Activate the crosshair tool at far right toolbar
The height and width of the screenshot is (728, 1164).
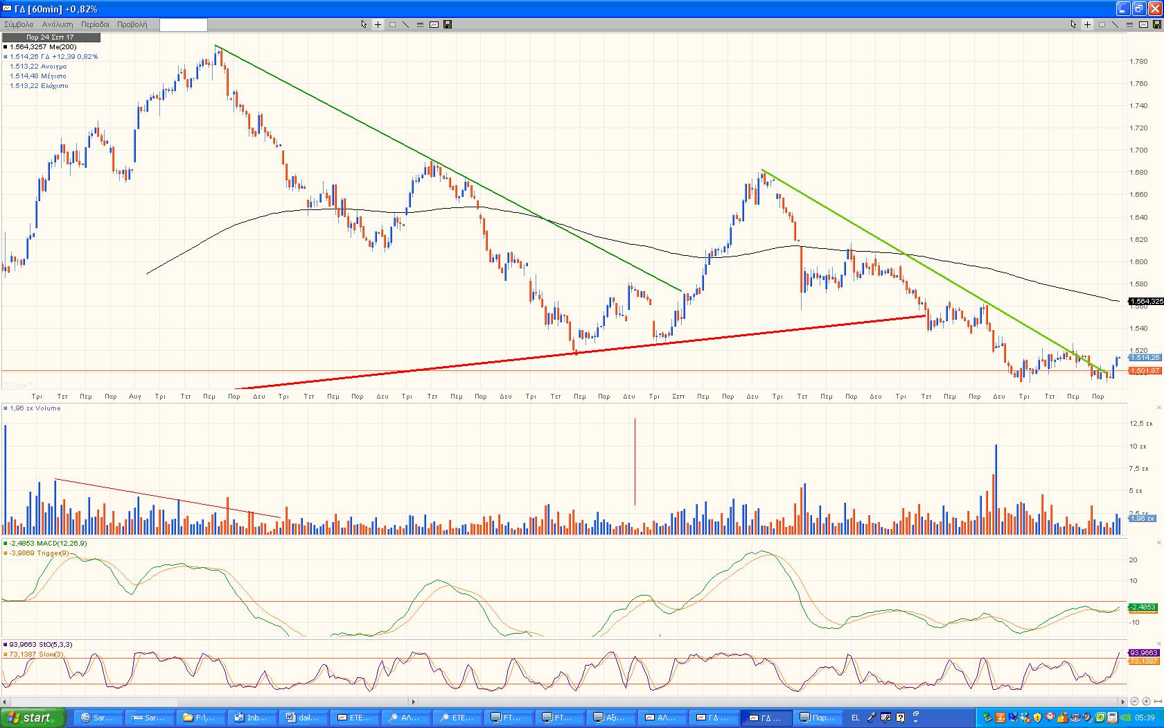(x=1087, y=24)
